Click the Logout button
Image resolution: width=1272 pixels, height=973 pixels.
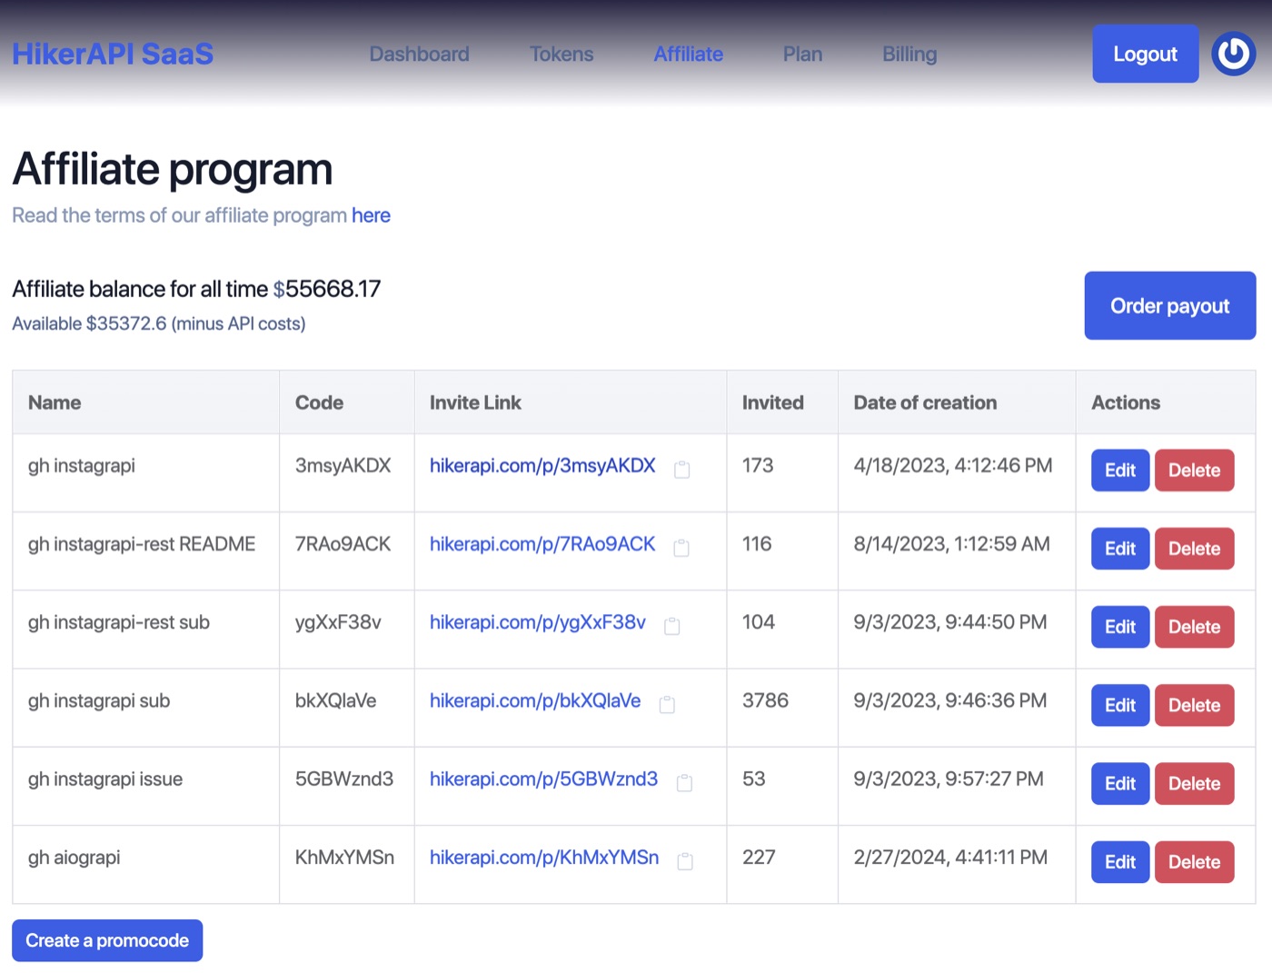[x=1146, y=54]
